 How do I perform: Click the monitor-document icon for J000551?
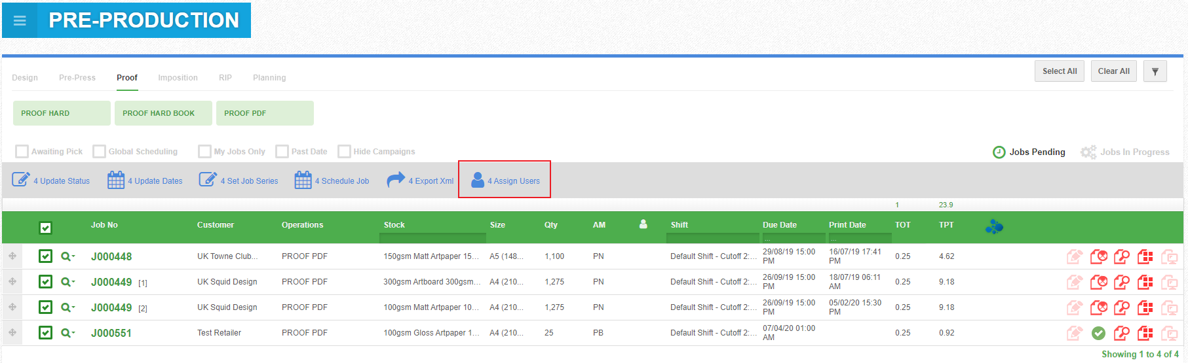[1170, 334]
